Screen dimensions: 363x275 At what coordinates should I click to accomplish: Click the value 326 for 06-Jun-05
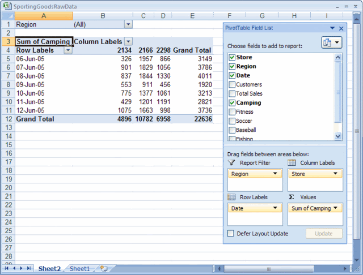pos(126,59)
